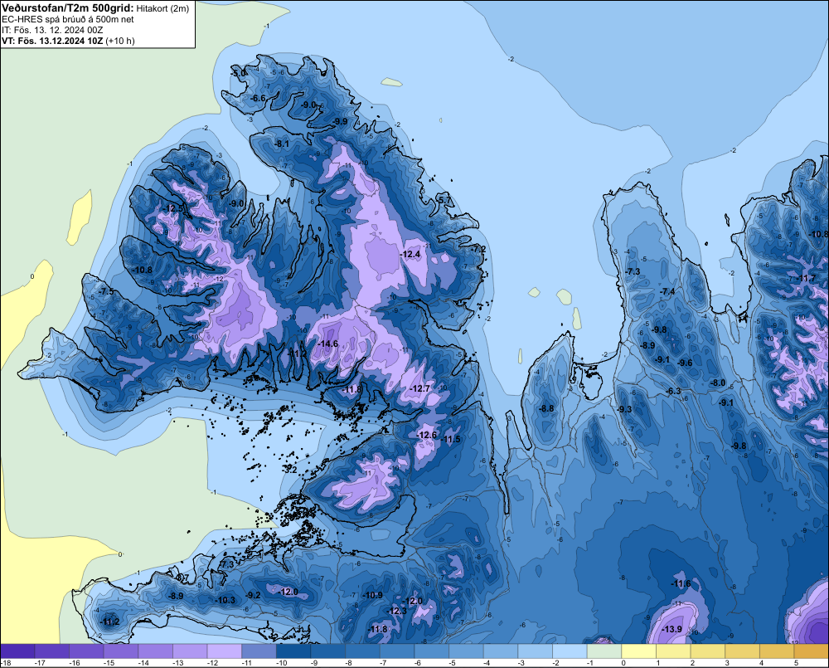The image size is (829, 668).
Task: Click the legend swatch between -10 and -9
Action: coord(293,651)
